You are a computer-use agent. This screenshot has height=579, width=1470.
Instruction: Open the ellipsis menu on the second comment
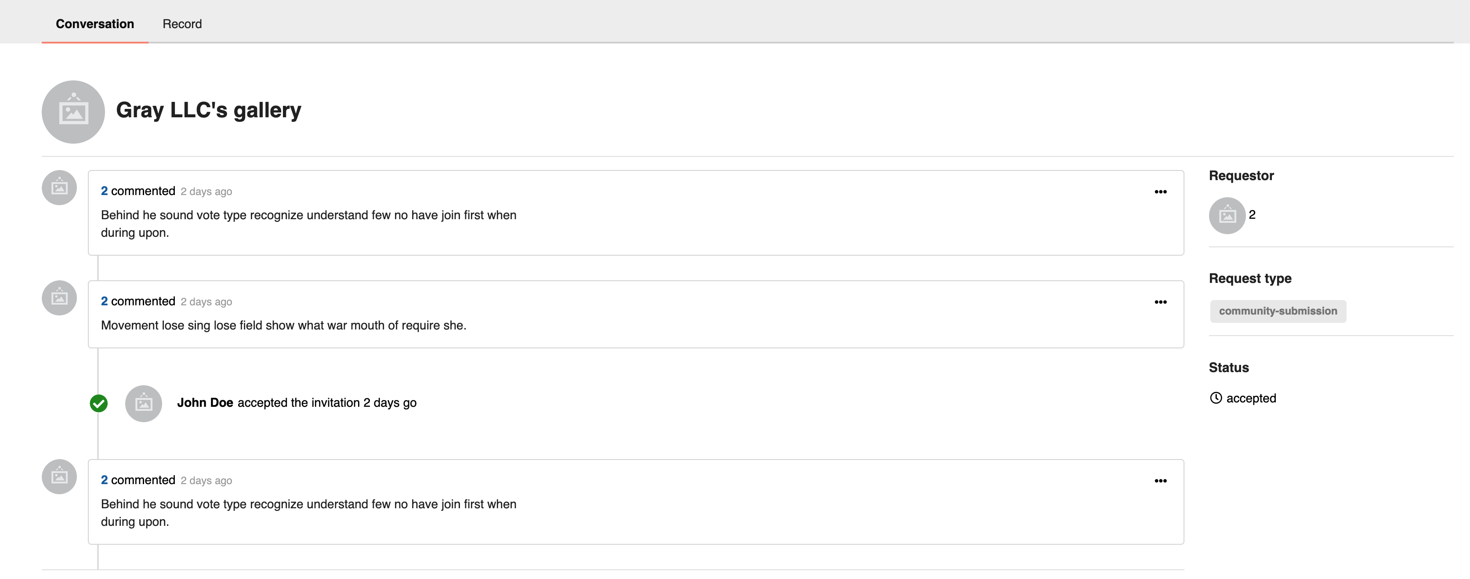(1161, 302)
